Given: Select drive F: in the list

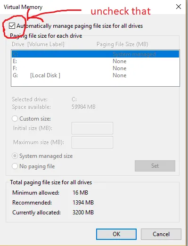Looking at the screenshot, I should click(x=95, y=68).
